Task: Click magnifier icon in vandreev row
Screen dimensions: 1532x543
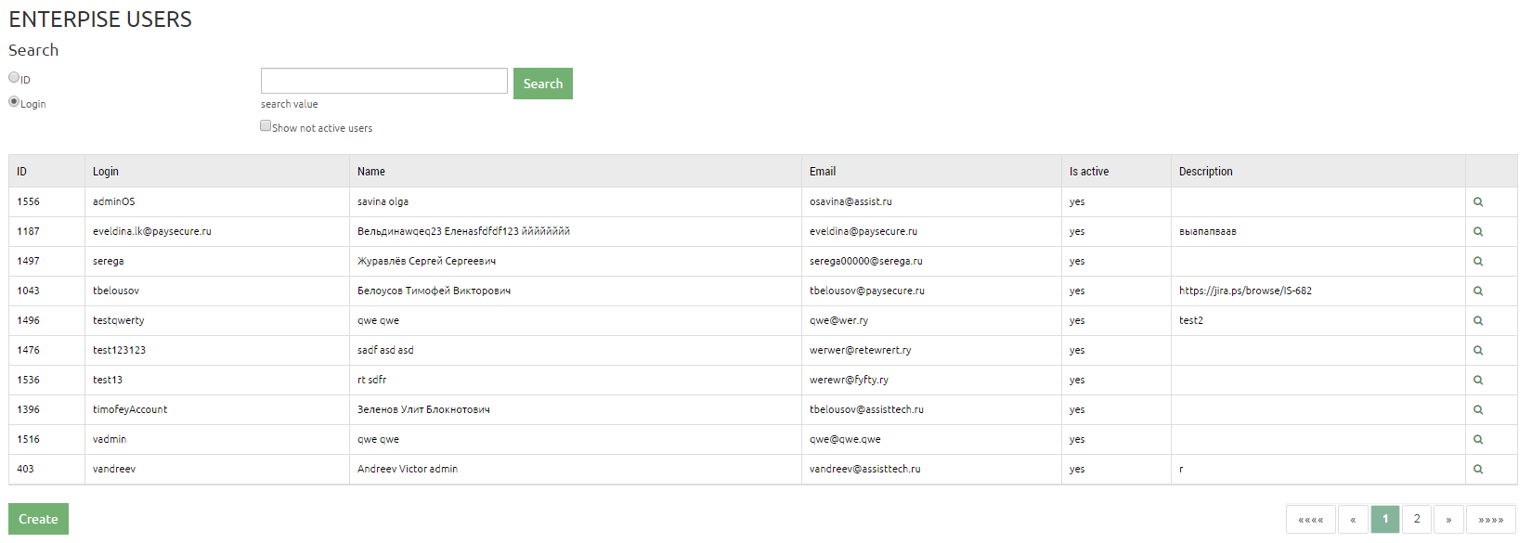Action: [x=1477, y=469]
